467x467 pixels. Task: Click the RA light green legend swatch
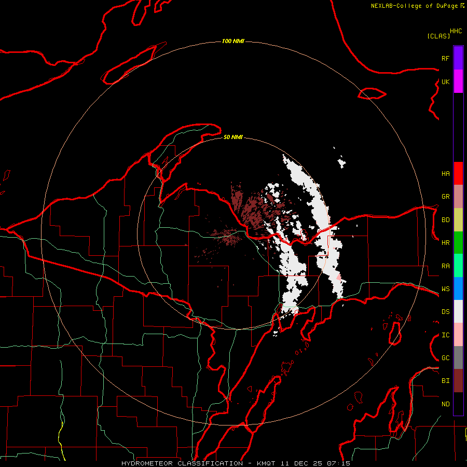click(458, 266)
